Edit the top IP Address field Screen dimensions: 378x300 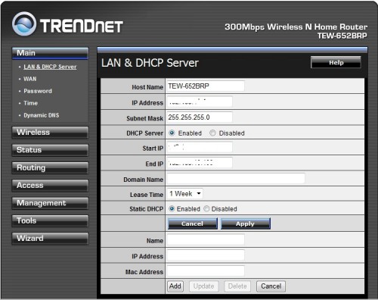(200, 102)
